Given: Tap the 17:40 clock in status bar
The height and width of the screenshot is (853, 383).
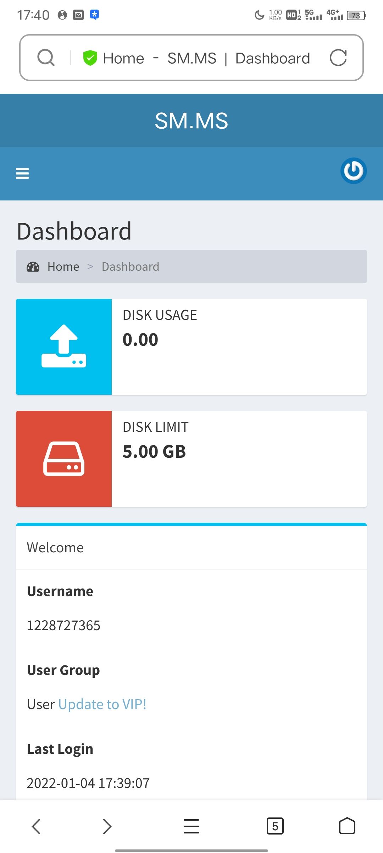Looking at the screenshot, I should 33,15.
